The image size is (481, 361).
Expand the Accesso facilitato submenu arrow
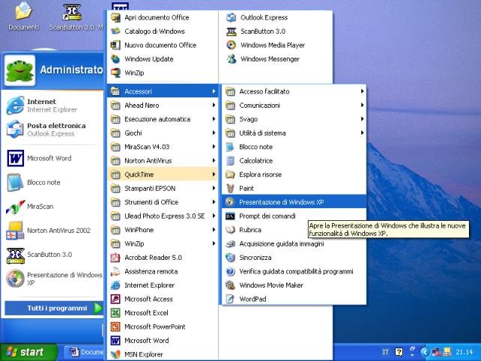pyautogui.click(x=363, y=91)
